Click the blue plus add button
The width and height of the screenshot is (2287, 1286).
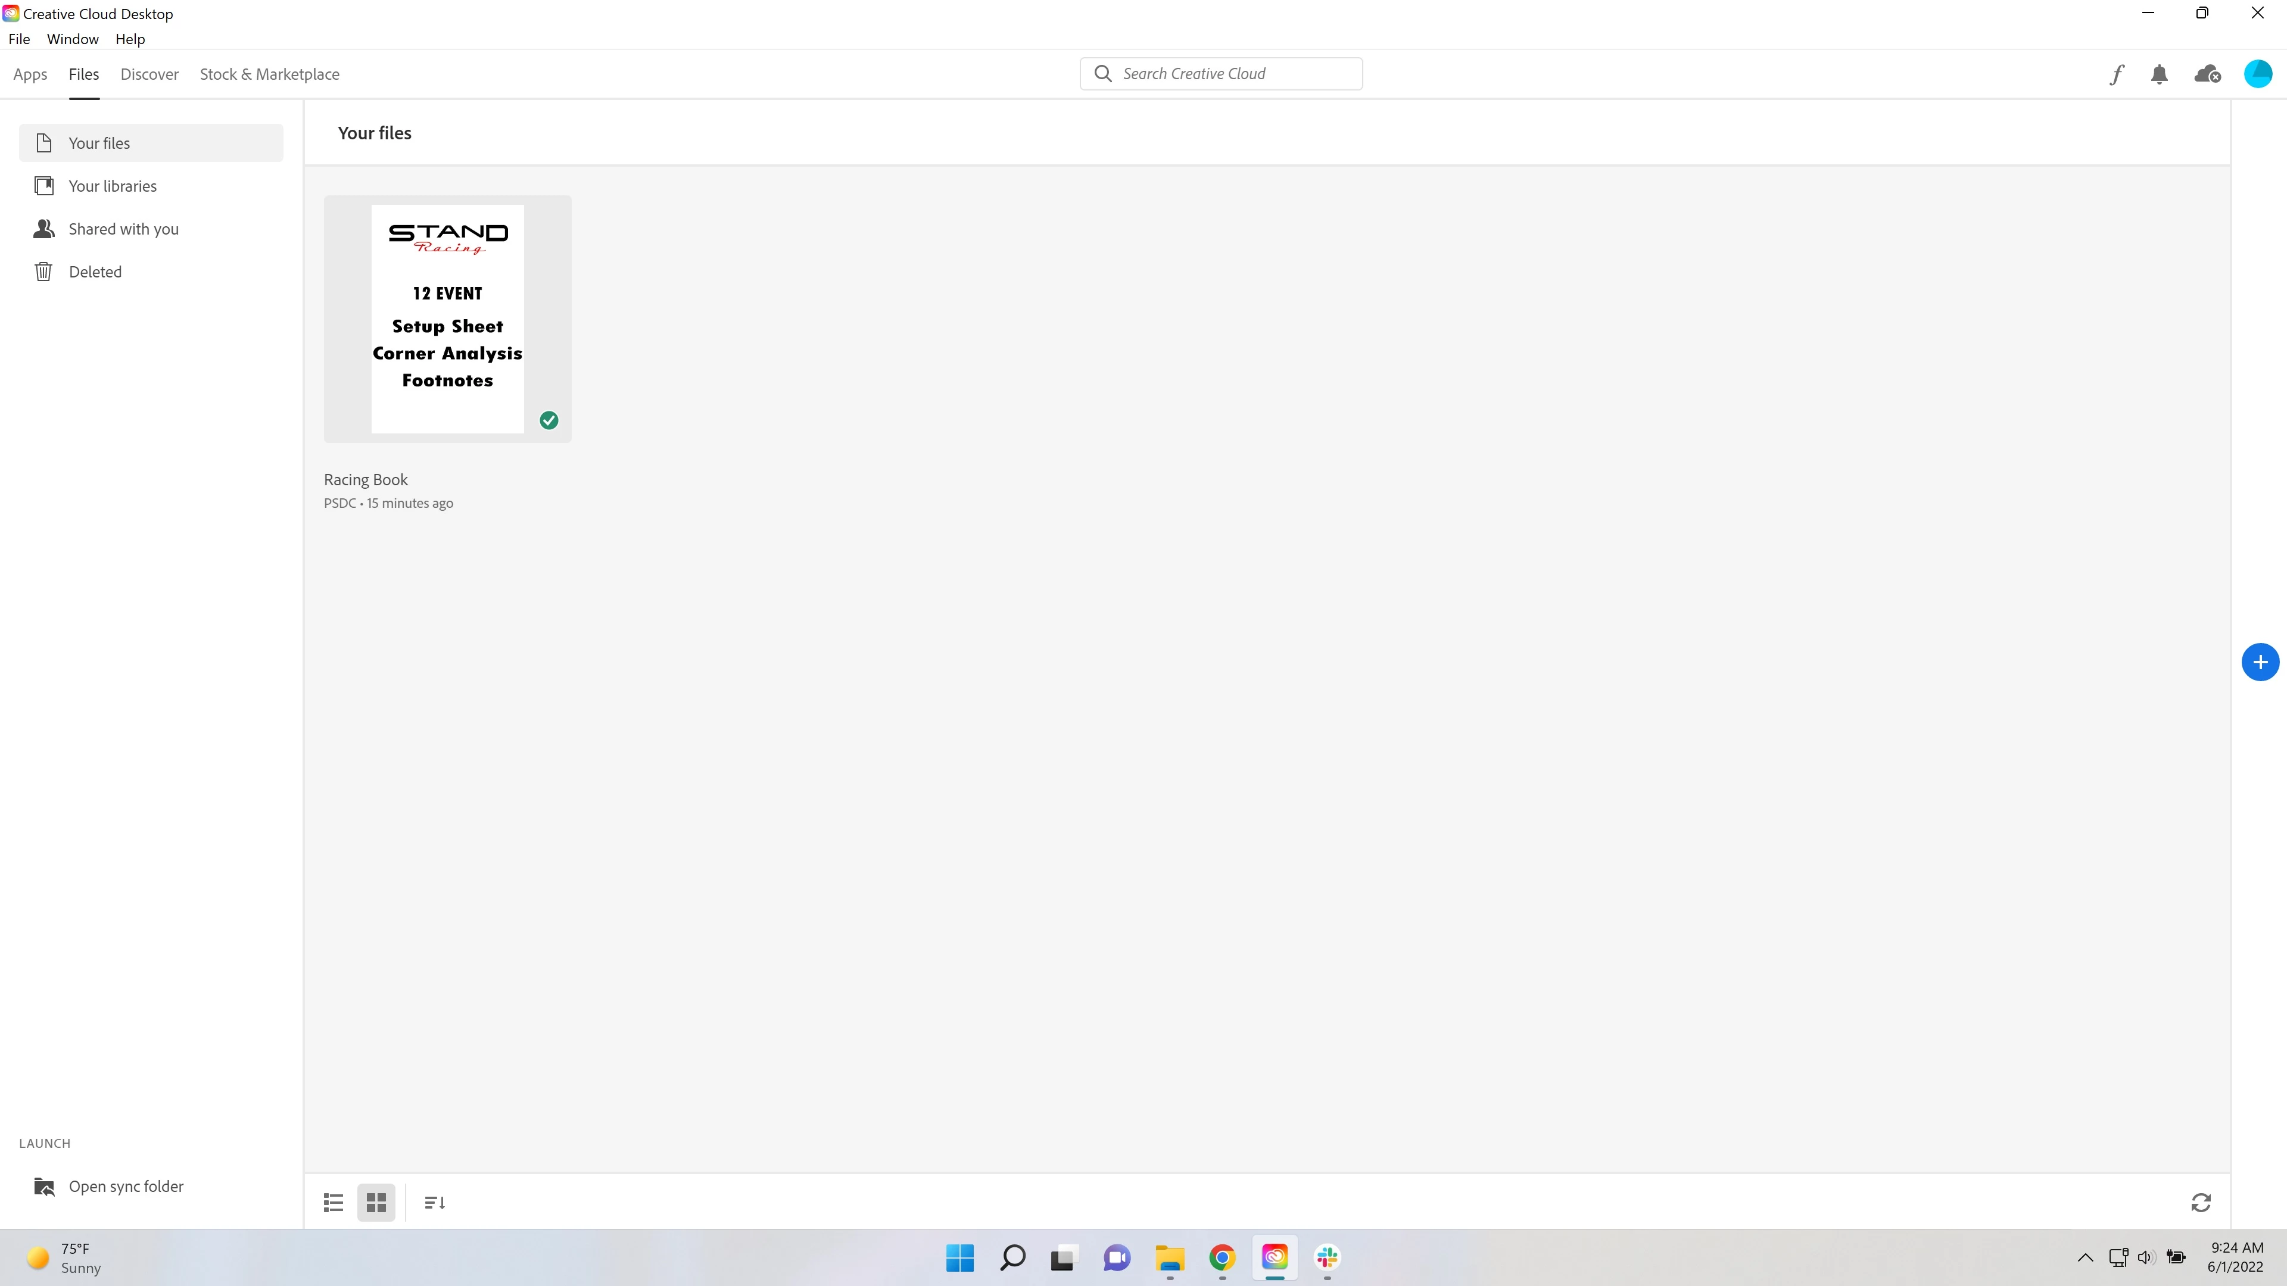pyautogui.click(x=2260, y=662)
